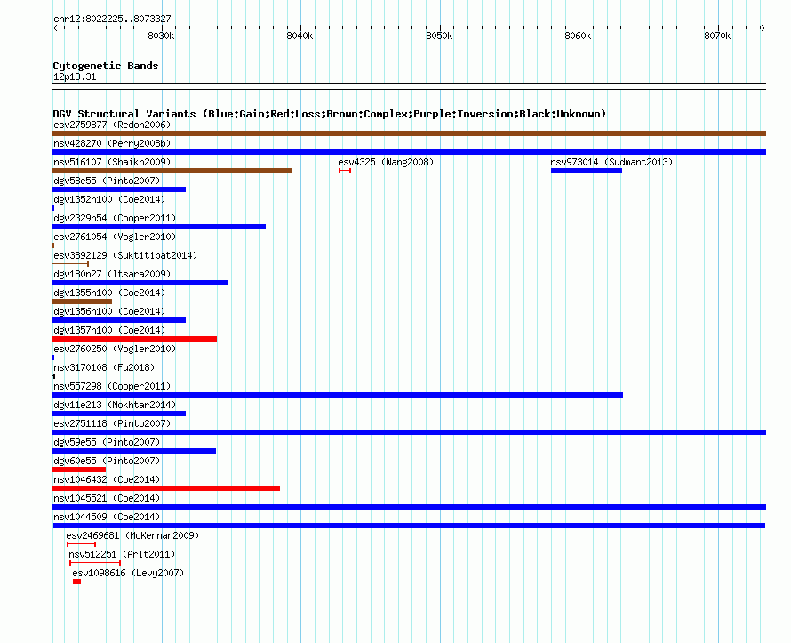Open dgv180n27 (Itsara2009) variant label
791x643 pixels.
[x=112, y=274]
